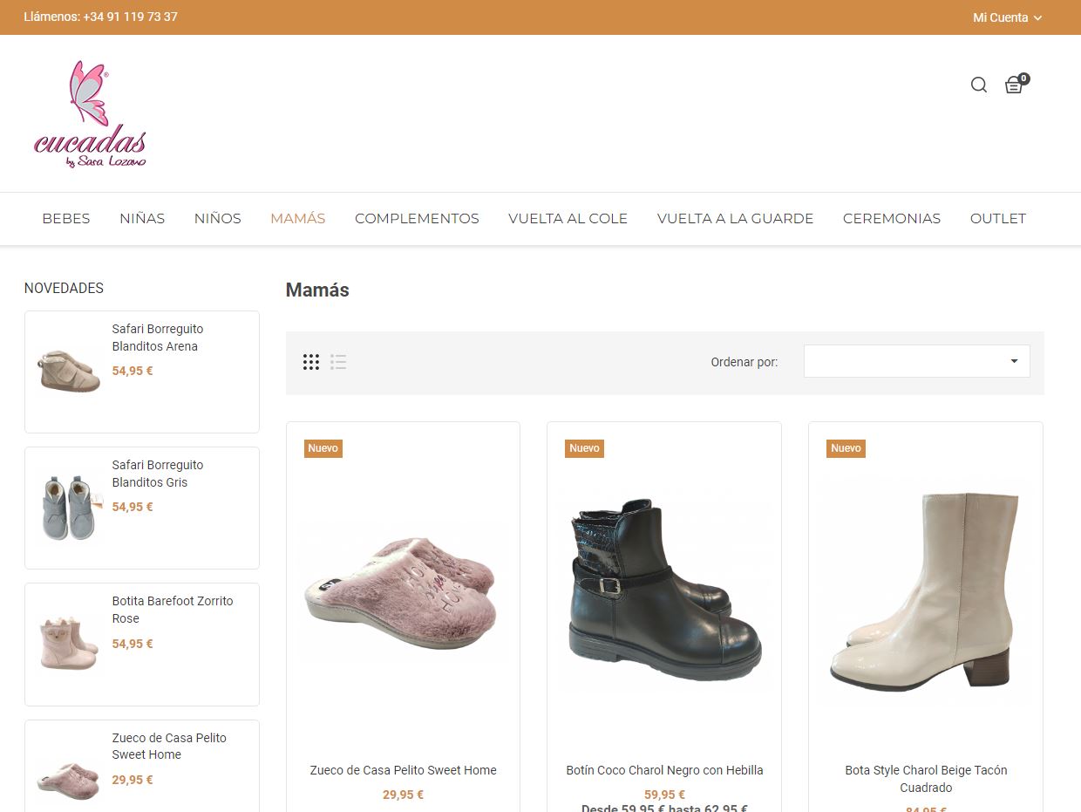Image resolution: width=1081 pixels, height=812 pixels.
Task: Switch to grid view layout
Action: click(311, 362)
